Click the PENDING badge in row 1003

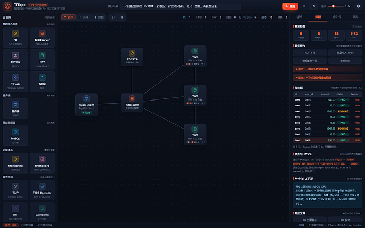[x=343, y=129]
